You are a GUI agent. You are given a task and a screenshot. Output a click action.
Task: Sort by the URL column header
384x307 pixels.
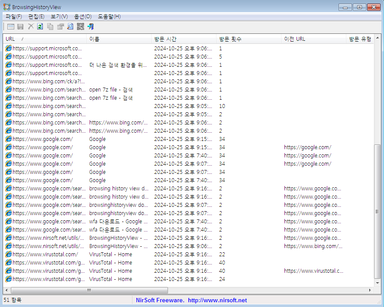45,39
